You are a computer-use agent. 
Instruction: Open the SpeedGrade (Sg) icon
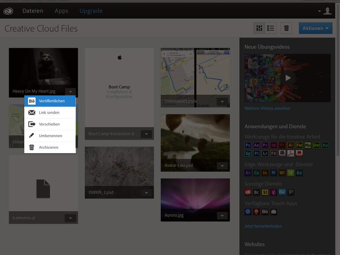tap(248, 154)
